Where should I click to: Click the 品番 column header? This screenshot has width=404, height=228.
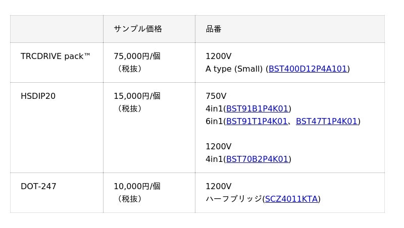[x=214, y=29]
